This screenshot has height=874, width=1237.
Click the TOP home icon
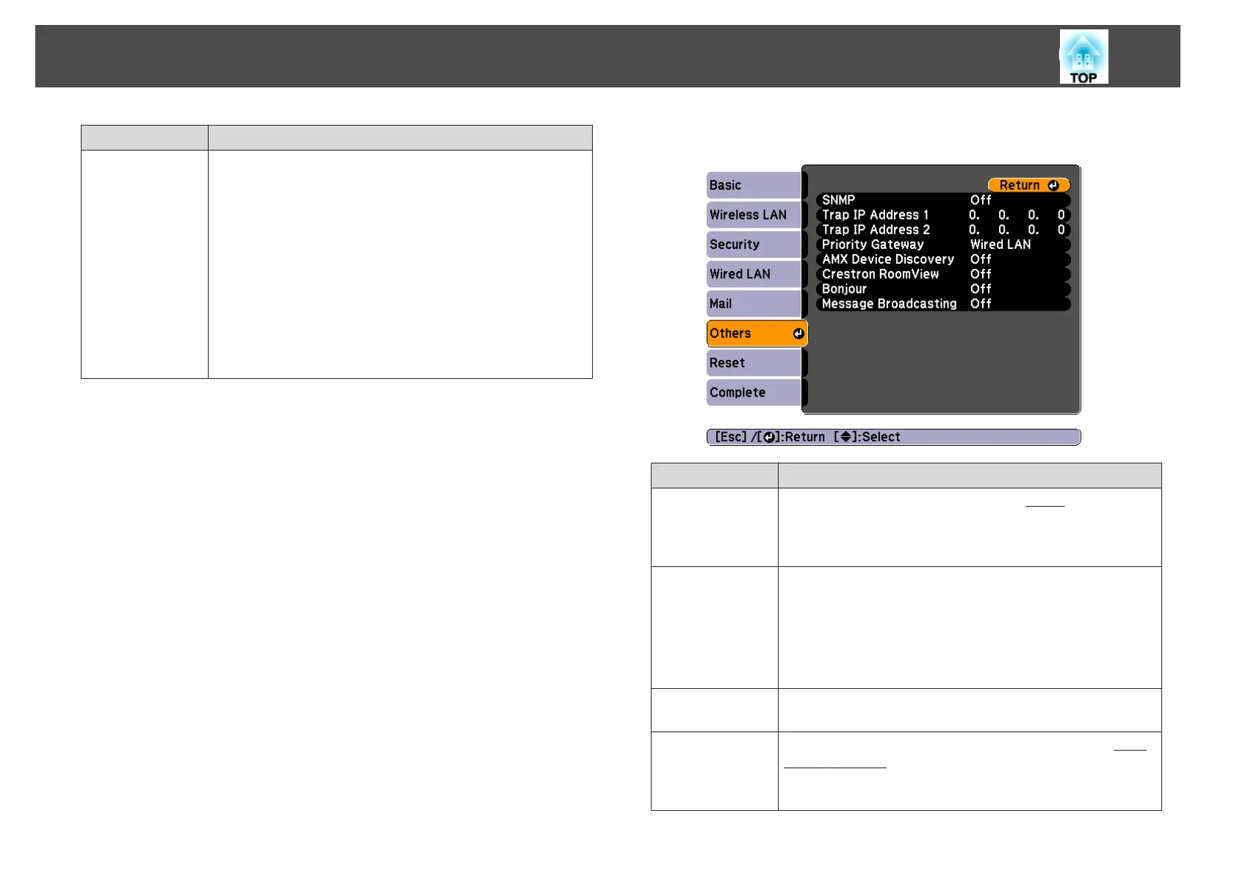(x=1083, y=57)
